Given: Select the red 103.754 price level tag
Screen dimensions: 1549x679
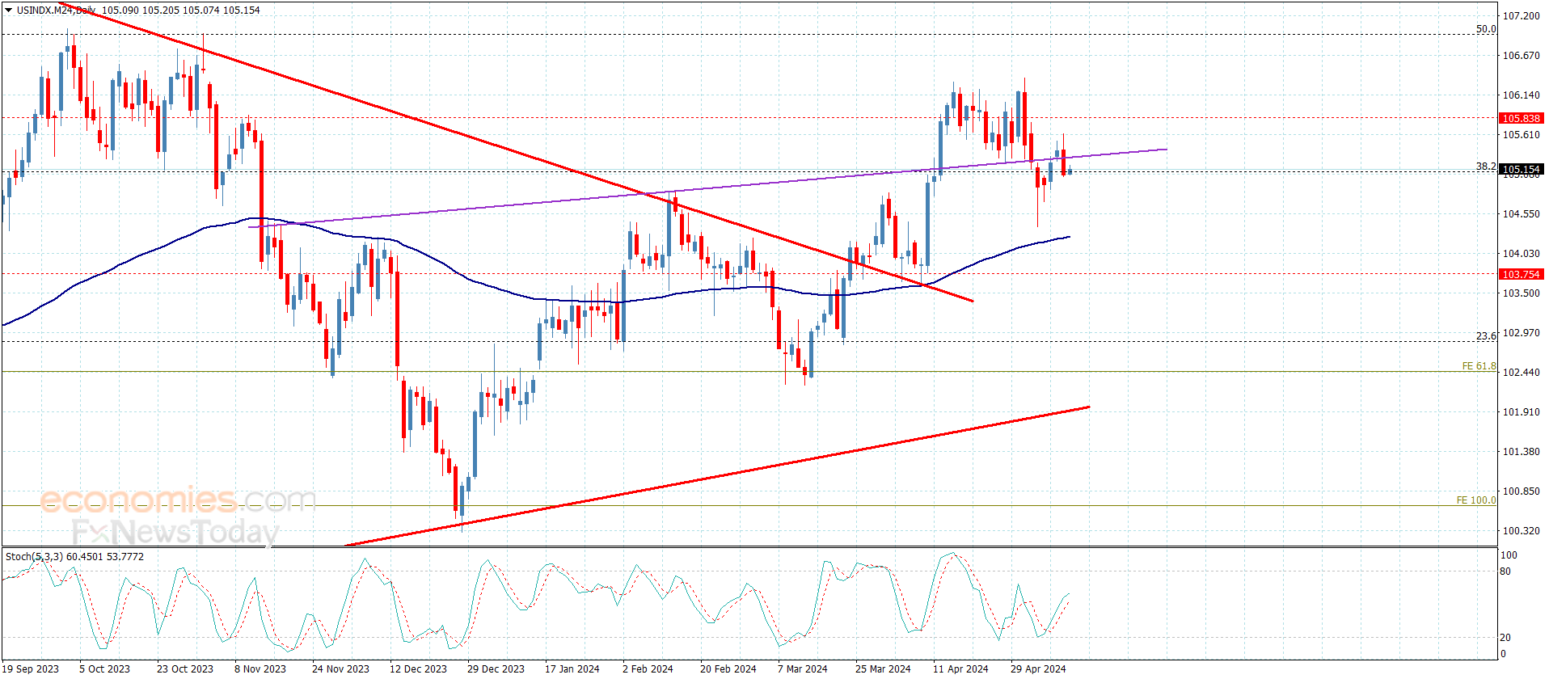Looking at the screenshot, I should (1521, 274).
